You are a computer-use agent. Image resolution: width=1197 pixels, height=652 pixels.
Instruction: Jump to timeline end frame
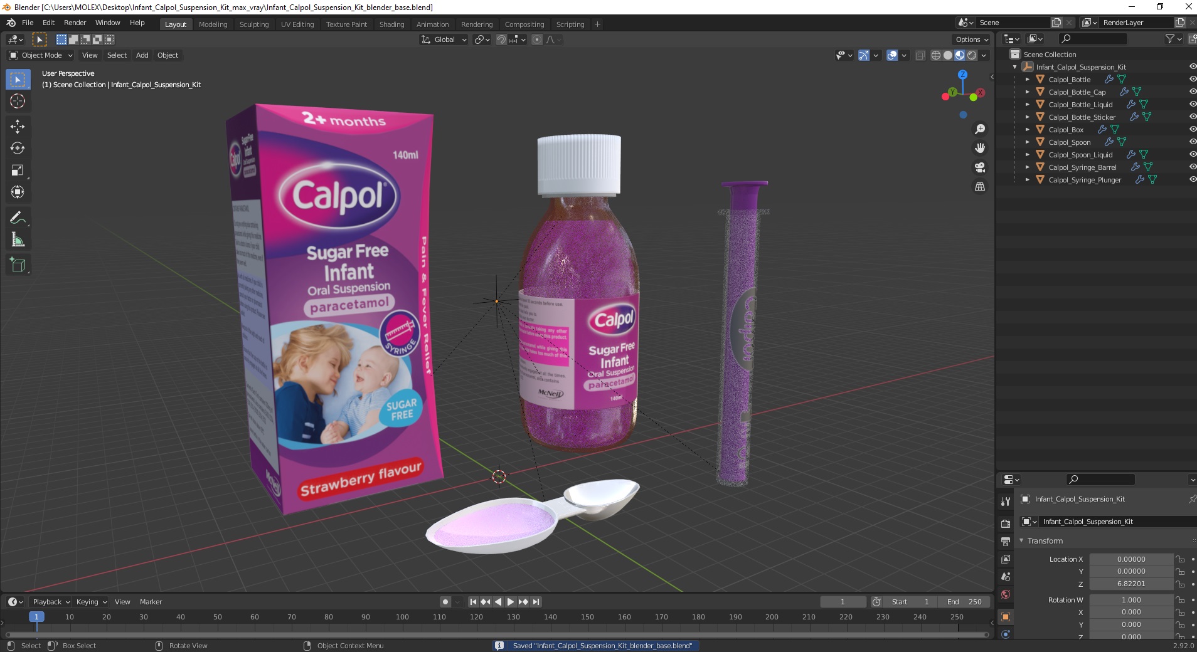coord(536,602)
